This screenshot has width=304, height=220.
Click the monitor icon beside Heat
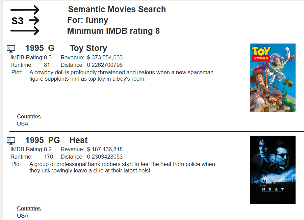pyautogui.click(x=11, y=140)
